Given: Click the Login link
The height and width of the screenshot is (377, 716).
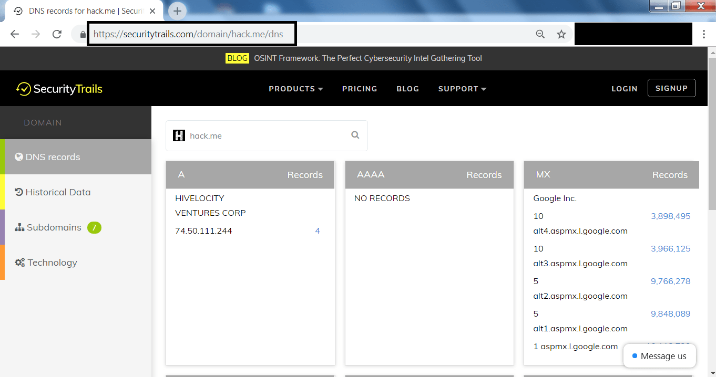Looking at the screenshot, I should [x=625, y=89].
